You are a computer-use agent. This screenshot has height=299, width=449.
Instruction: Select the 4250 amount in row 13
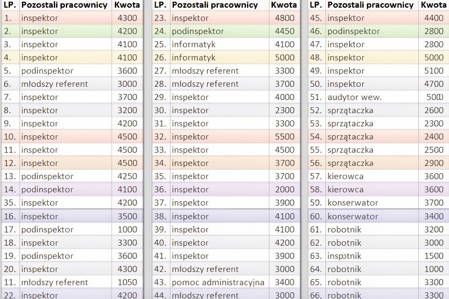click(x=127, y=176)
